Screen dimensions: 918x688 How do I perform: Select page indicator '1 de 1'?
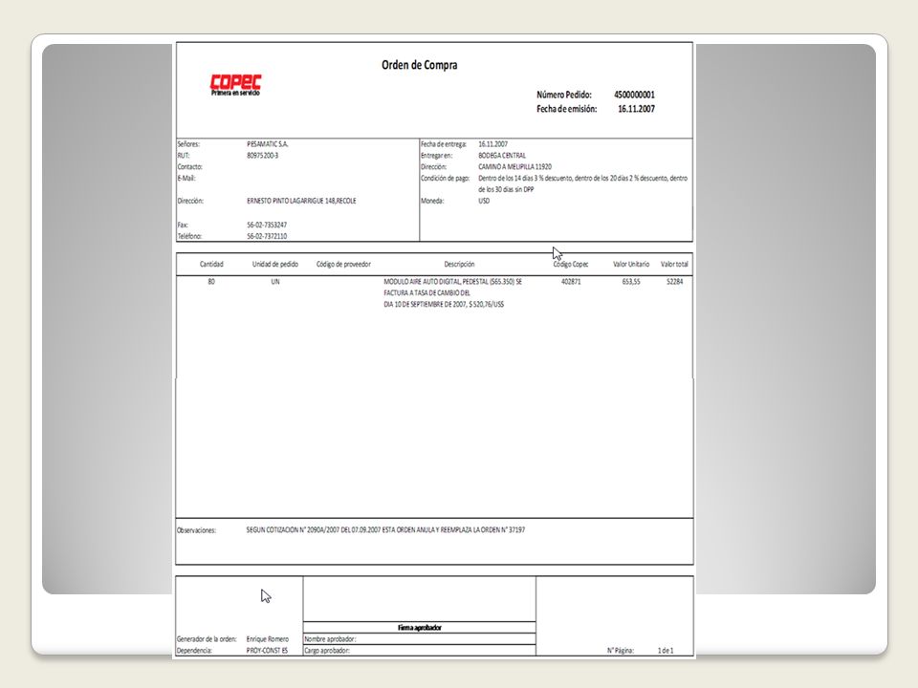coord(666,650)
